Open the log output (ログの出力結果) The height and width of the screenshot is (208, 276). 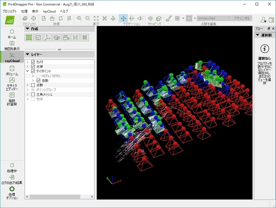12,180
